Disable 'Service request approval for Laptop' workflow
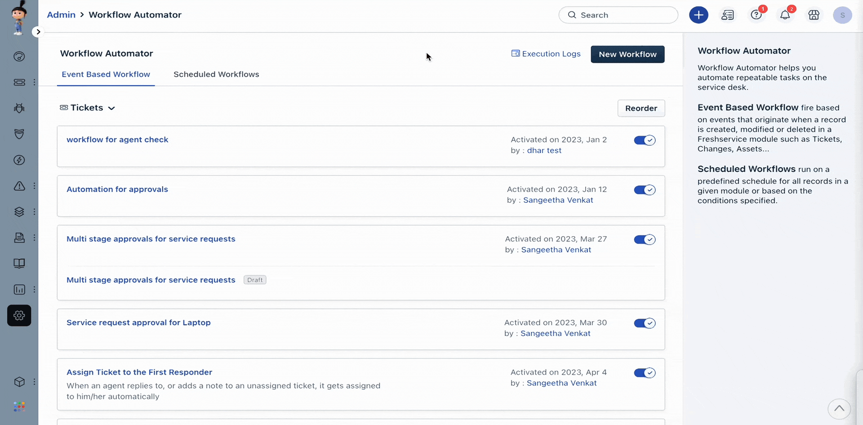Viewport: 863px width, 425px height. point(645,323)
